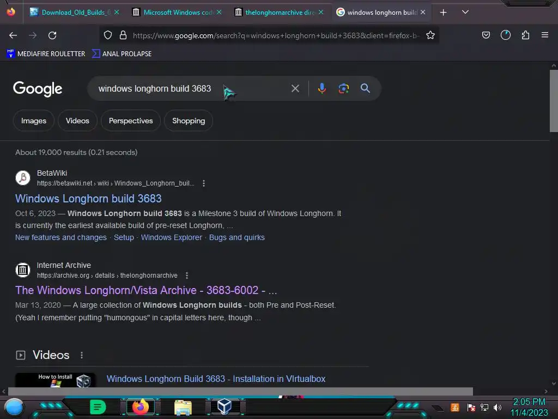
Task: Open options for the BetaWiki result
Action: click(x=204, y=183)
